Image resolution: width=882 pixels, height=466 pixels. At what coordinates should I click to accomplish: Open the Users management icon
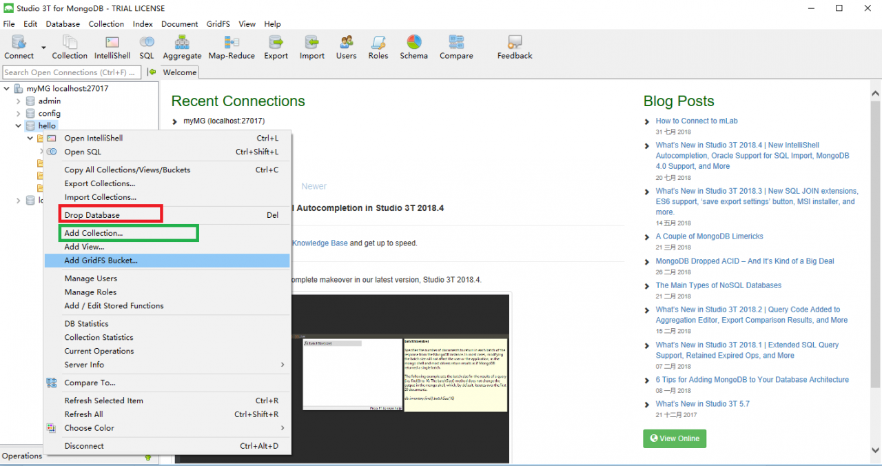346,47
